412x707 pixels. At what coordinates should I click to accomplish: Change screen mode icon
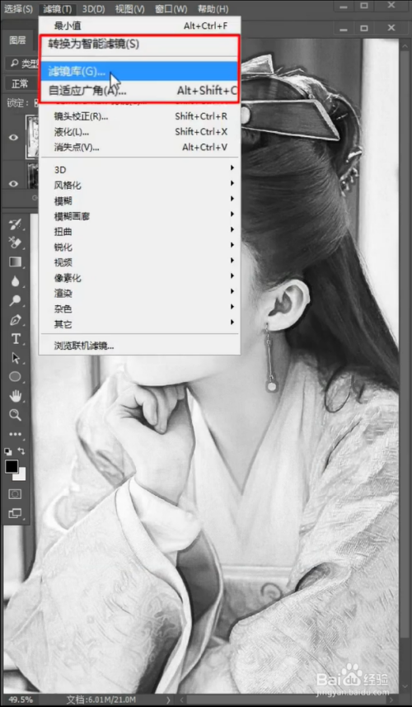[15, 513]
